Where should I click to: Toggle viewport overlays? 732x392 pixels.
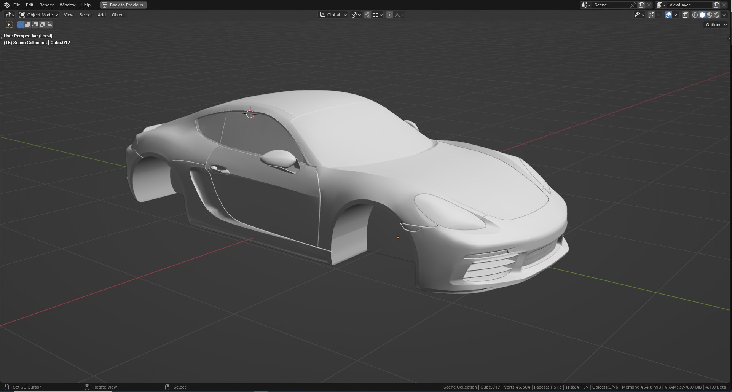(x=668, y=15)
